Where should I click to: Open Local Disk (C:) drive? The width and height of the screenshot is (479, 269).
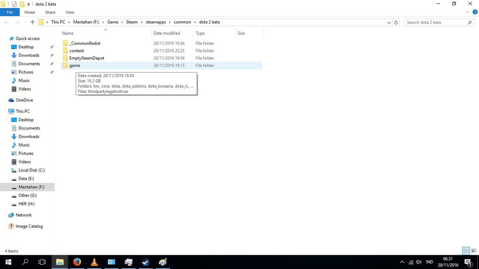[x=31, y=170]
